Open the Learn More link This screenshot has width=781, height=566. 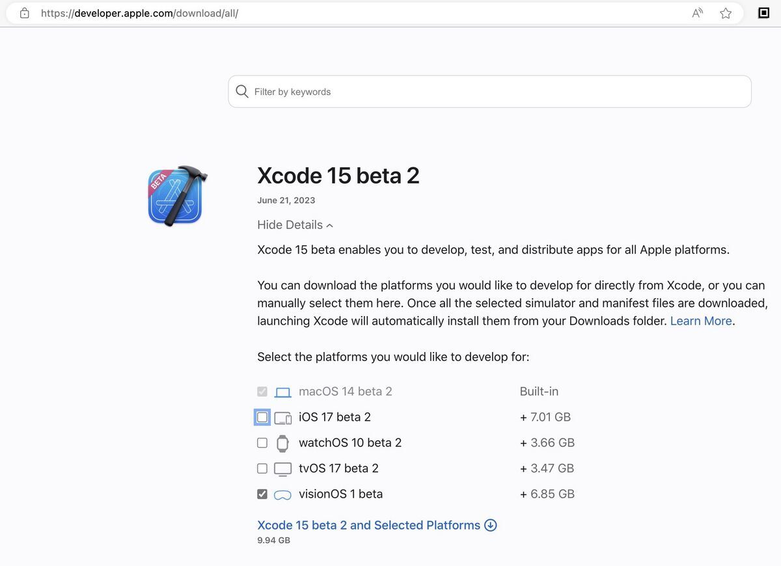(x=700, y=320)
